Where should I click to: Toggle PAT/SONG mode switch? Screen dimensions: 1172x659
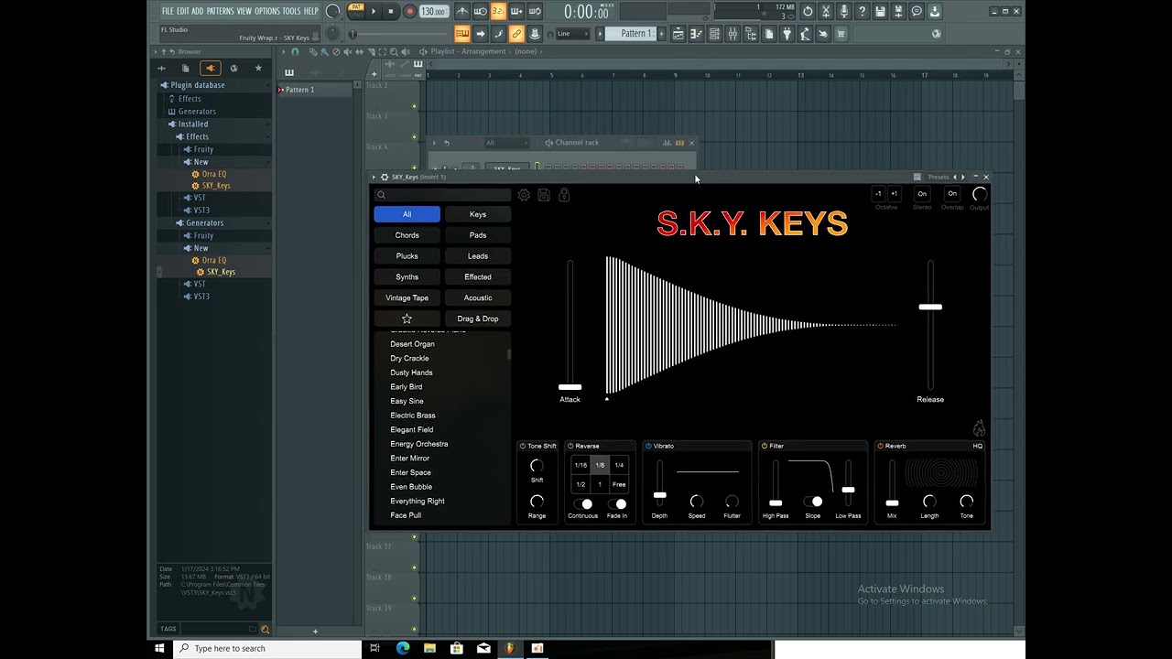[356, 11]
